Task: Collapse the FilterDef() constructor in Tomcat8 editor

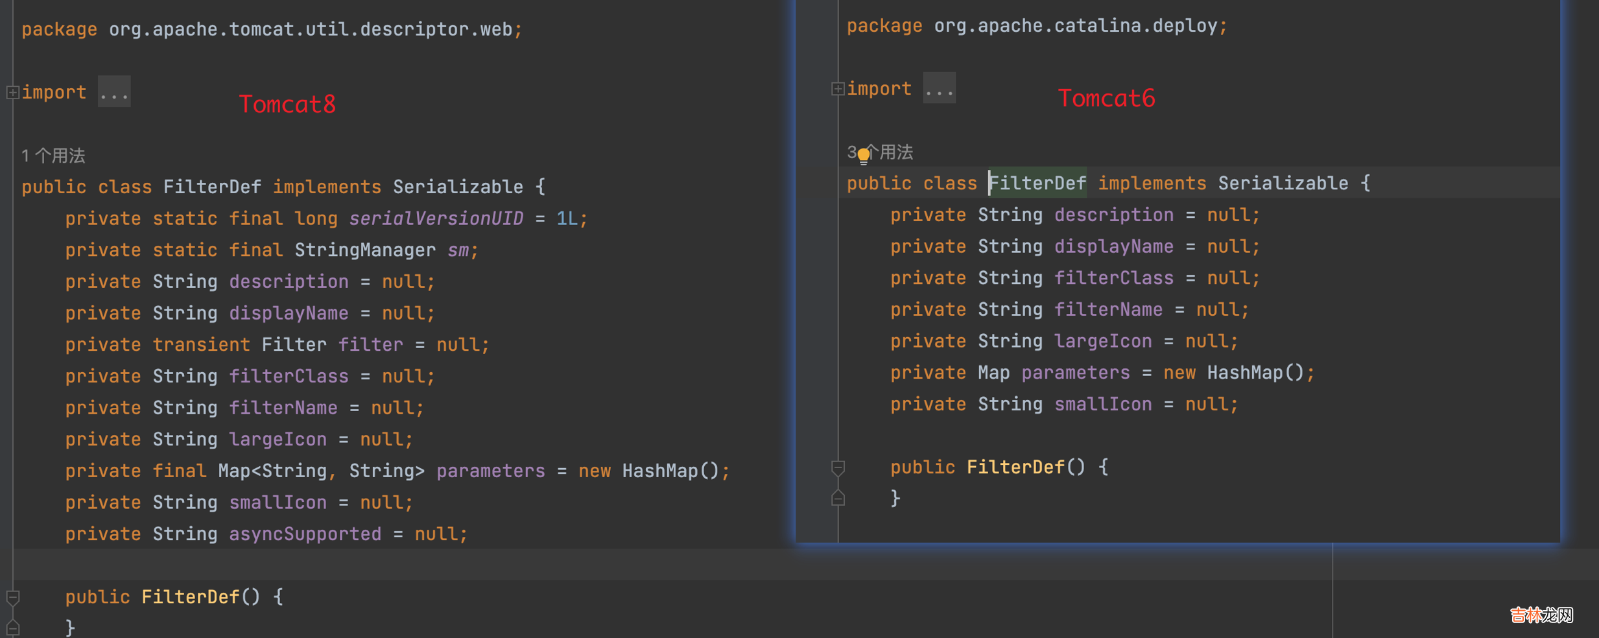Action: point(12,597)
